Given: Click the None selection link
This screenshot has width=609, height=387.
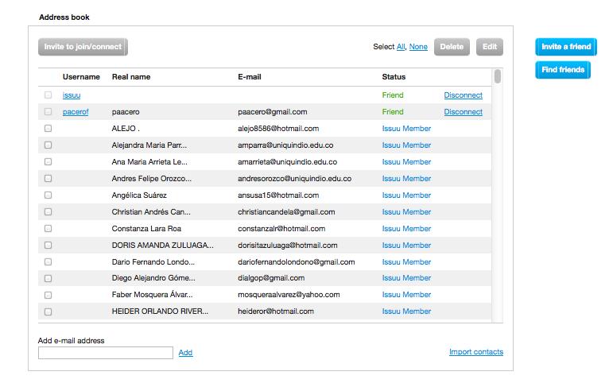Looking at the screenshot, I should [418, 47].
